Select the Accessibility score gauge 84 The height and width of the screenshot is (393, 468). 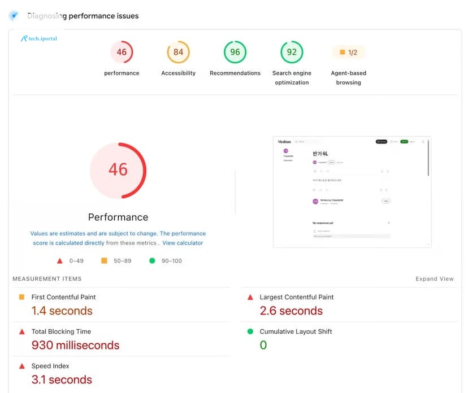click(x=178, y=52)
